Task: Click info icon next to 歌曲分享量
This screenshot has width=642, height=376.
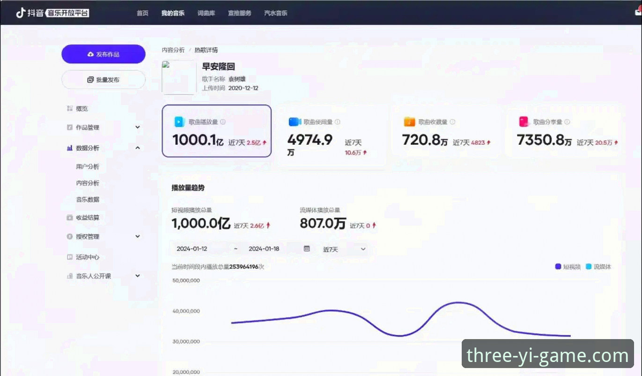Action: tap(567, 122)
